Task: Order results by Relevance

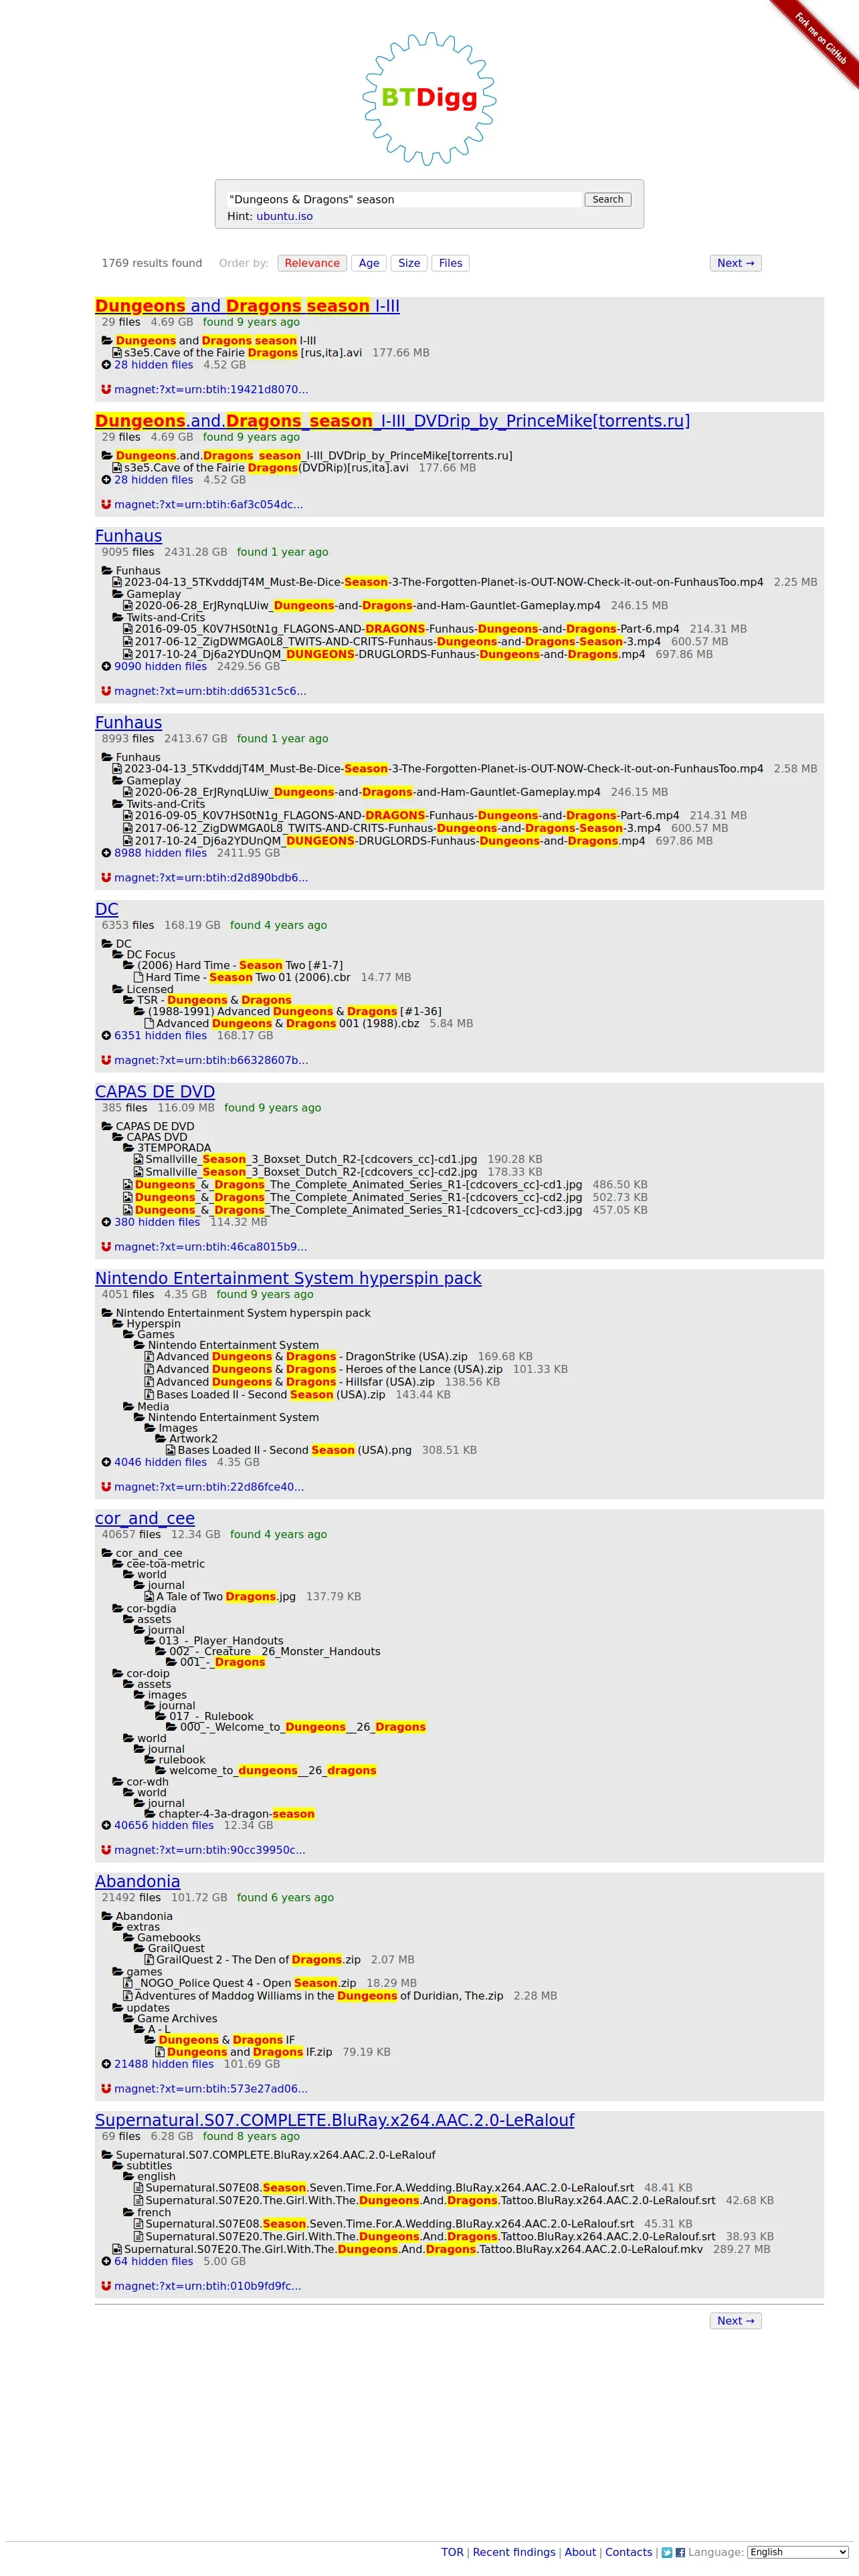Action: 312,263
